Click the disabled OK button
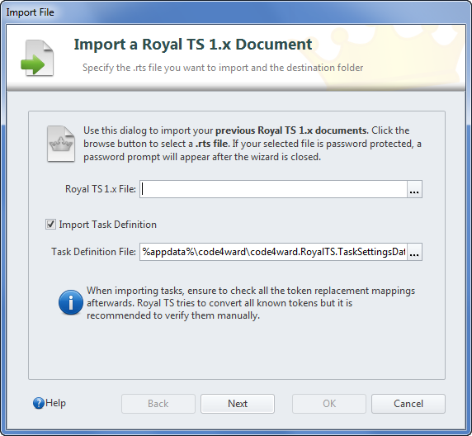Screen dimensions: 472x436 329,404
